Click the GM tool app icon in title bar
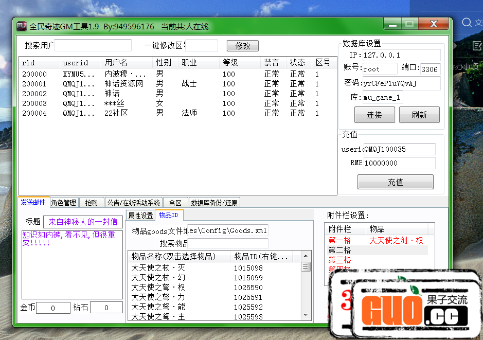This screenshot has width=483, height=340. (21, 26)
